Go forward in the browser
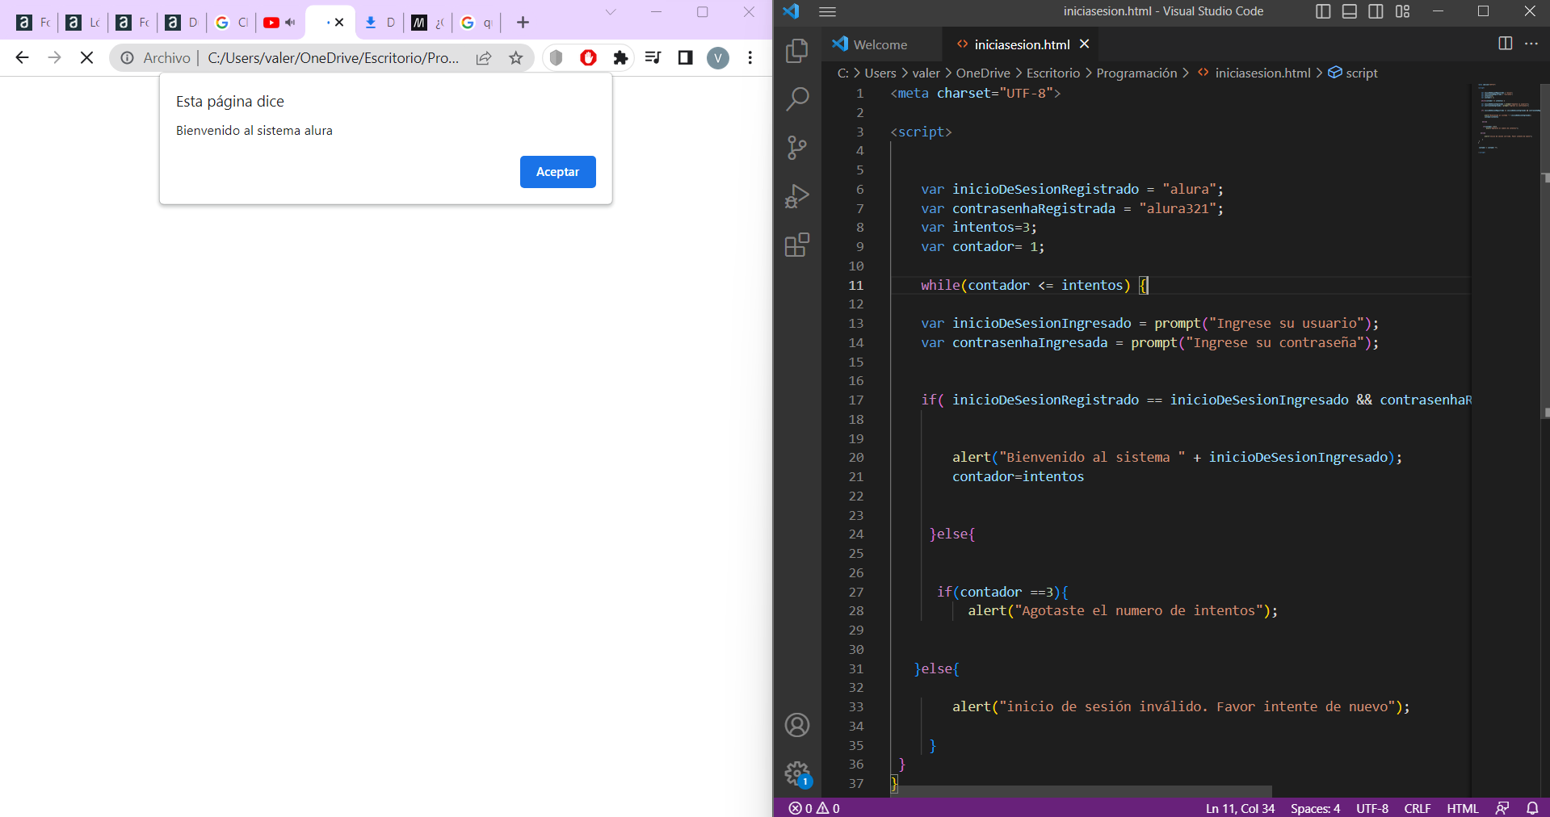This screenshot has width=1550, height=817. 54,57
